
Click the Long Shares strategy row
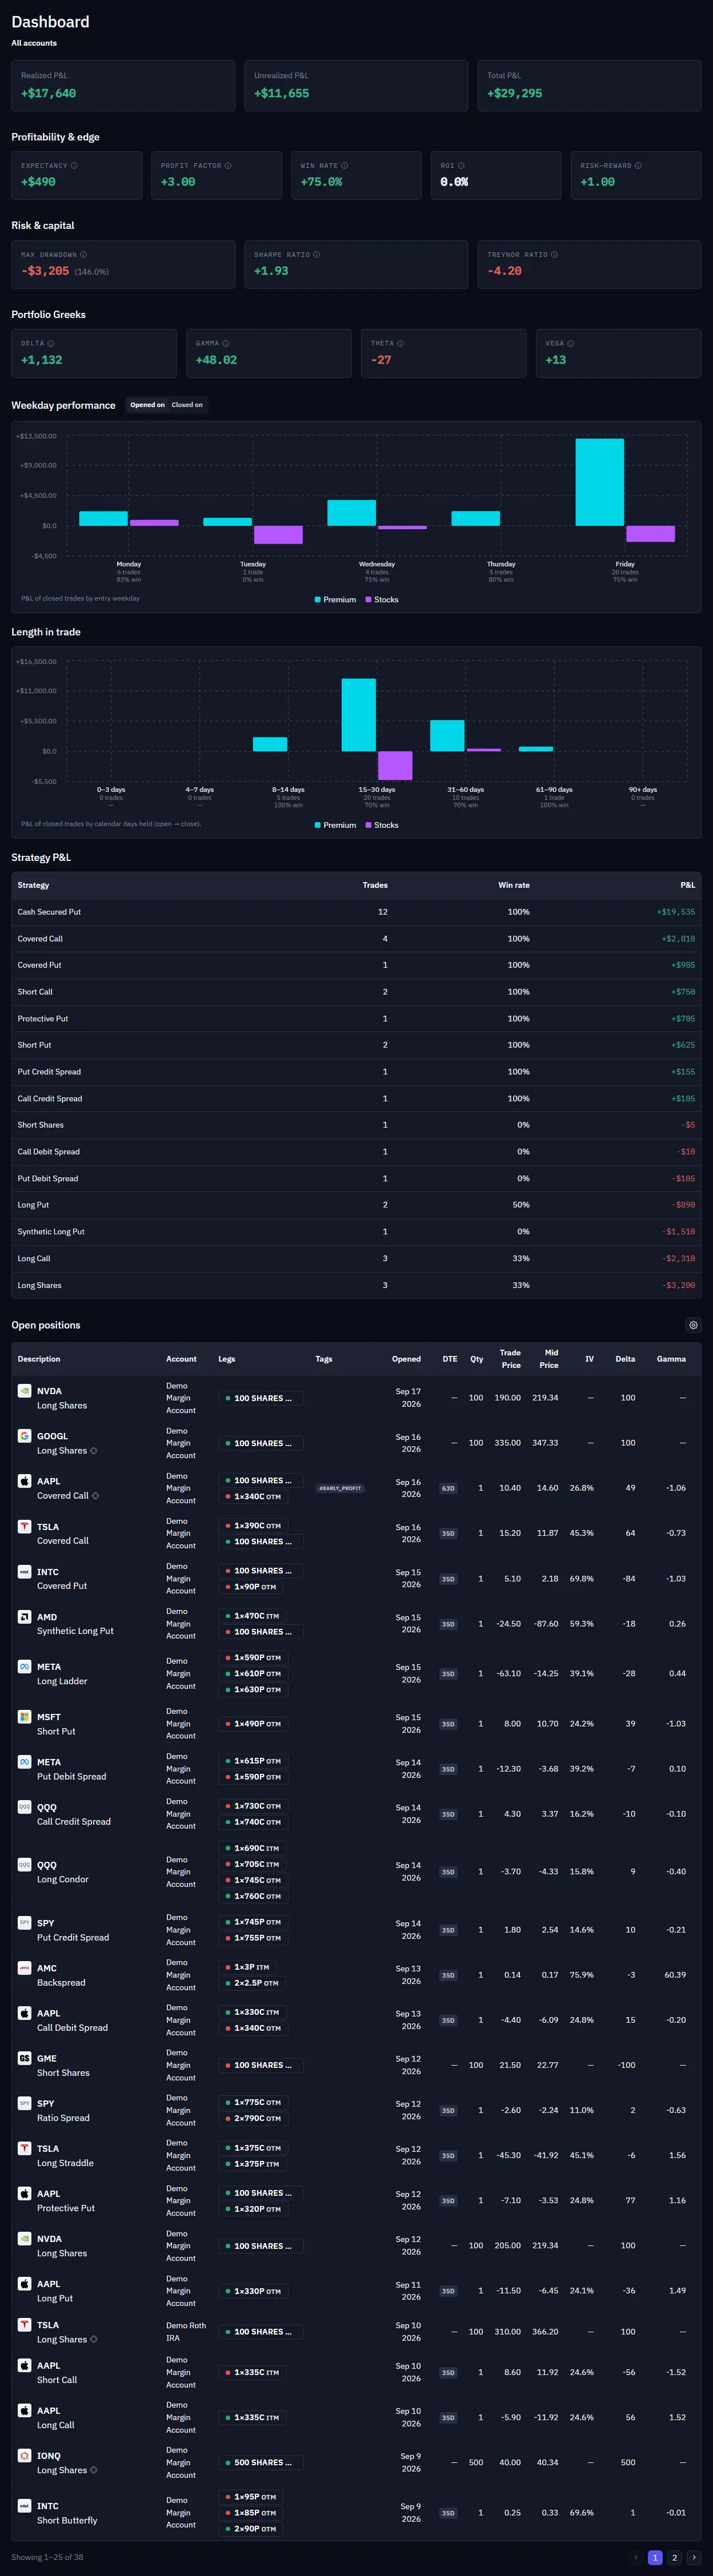click(x=356, y=1285)
